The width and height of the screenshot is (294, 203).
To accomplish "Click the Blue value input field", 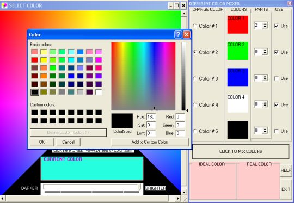I will (181, 133).
